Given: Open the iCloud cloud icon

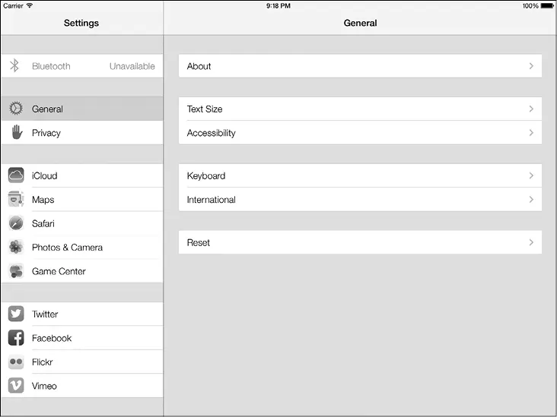Looking at the screenshot, I should point(16,175).
